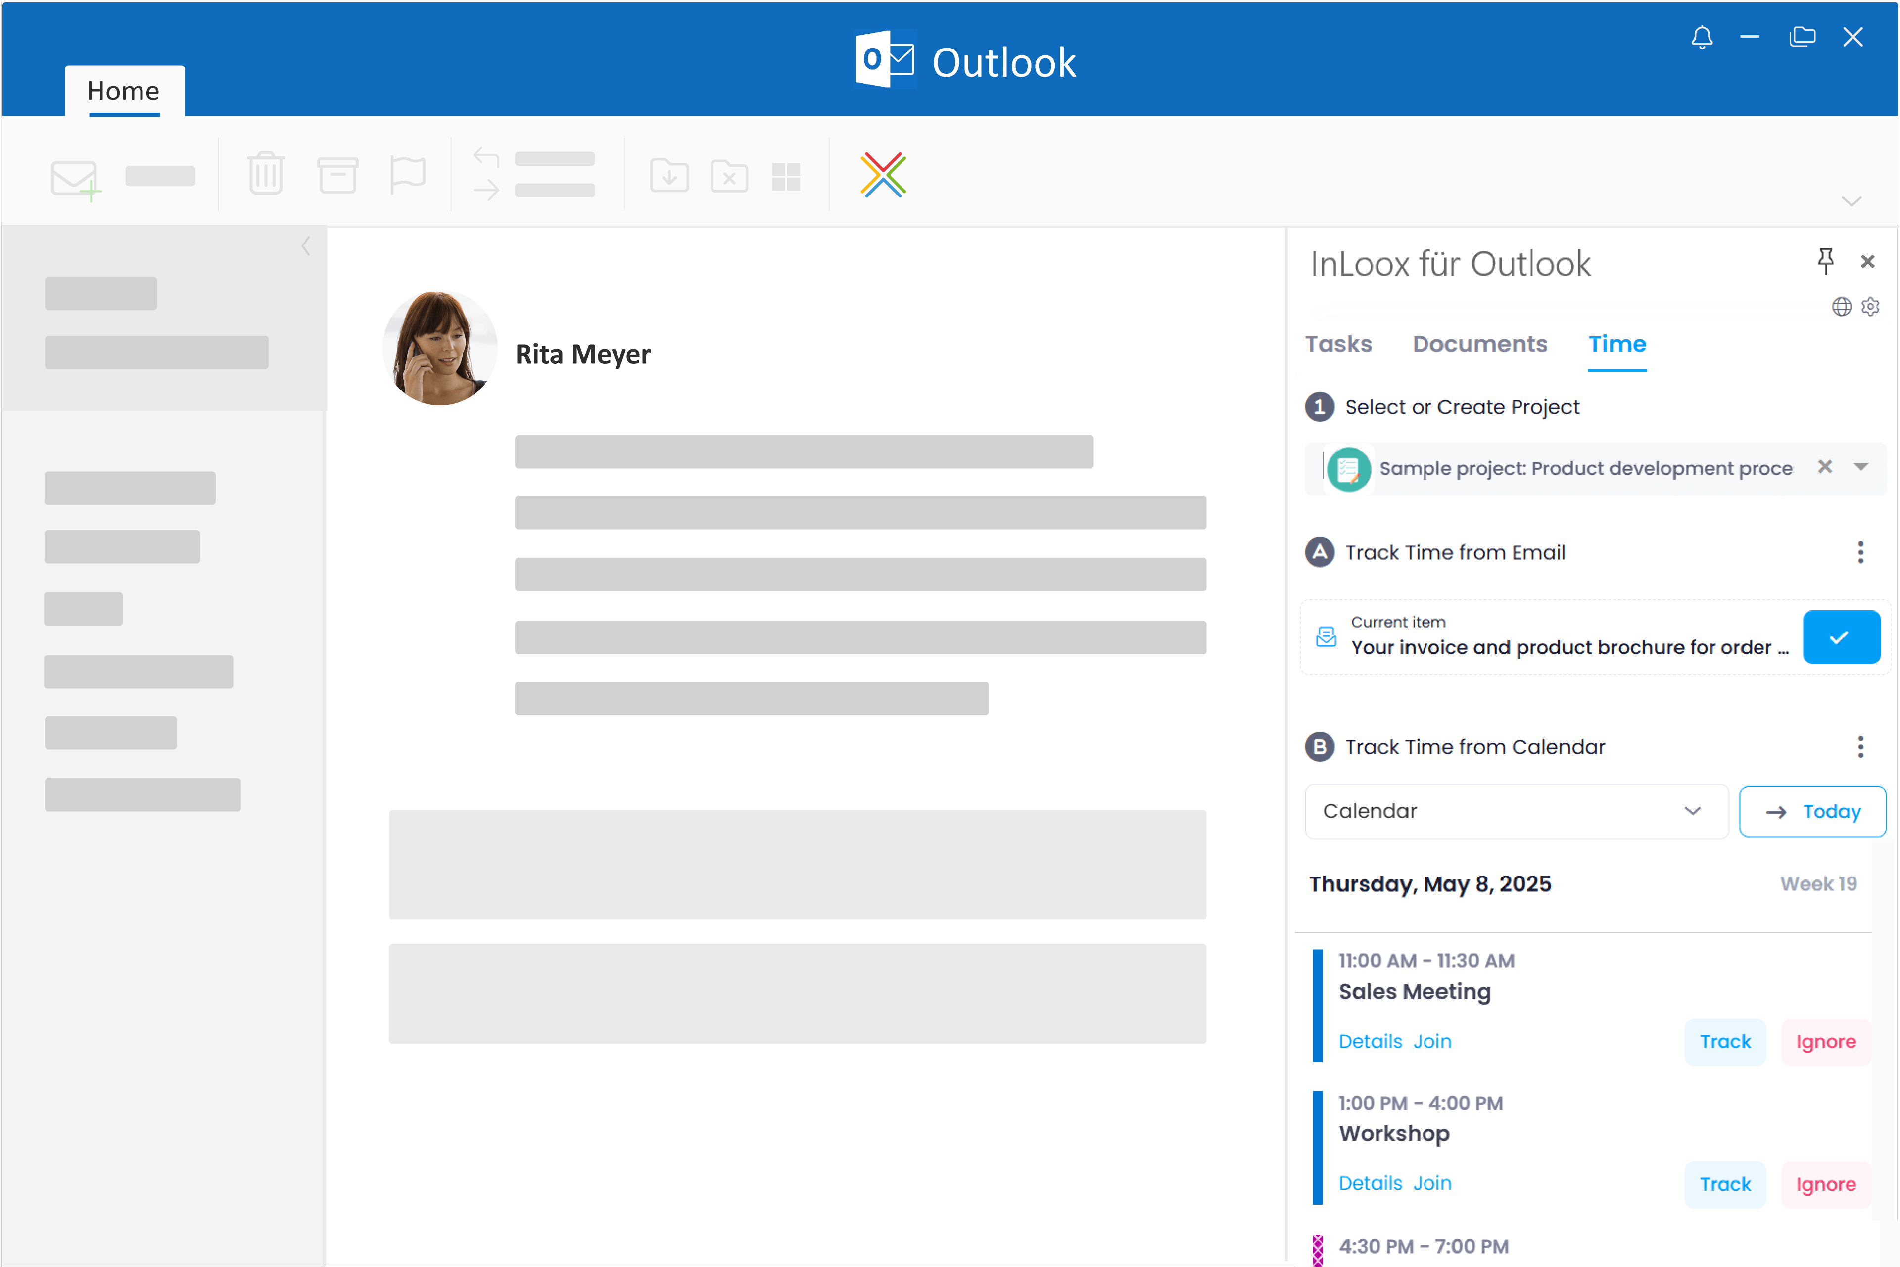The image size is (1900, 1267).
Task: Open the Home ribbon tab
Action: click(x=124, y=91)
